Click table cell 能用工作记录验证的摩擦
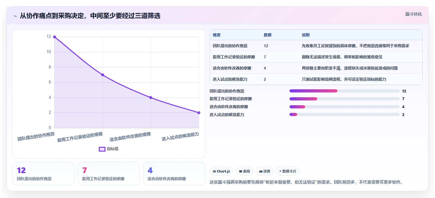 [x=234, y=57]
